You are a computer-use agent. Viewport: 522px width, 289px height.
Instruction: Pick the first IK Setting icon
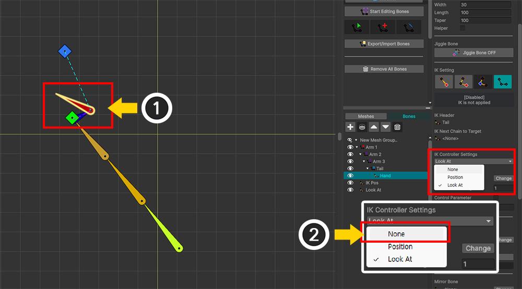click(x=444, y=82)
